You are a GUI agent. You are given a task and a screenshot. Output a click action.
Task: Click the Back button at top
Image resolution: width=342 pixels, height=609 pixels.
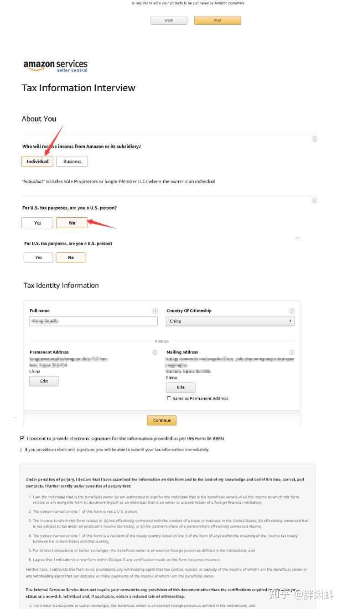169,21
